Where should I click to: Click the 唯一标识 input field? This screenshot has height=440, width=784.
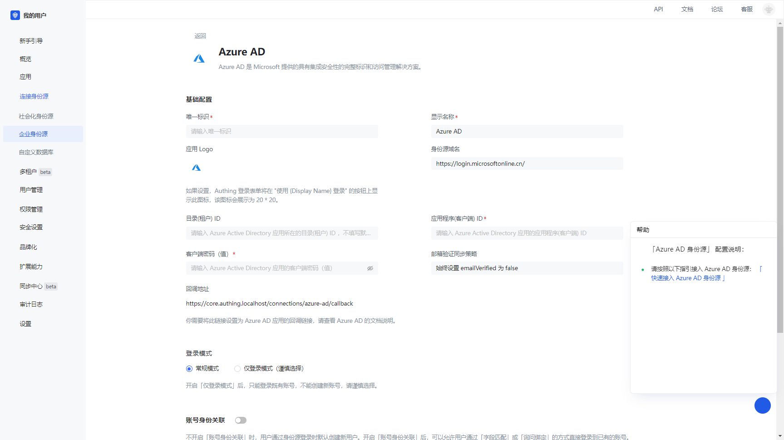281,132
